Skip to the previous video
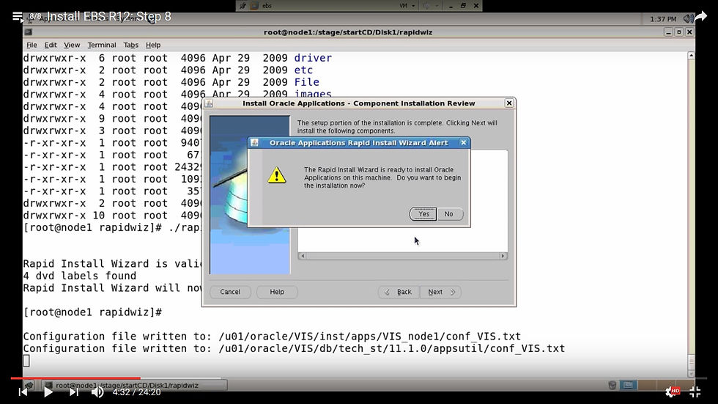This screenshot has width=718, height=404. tap(23, 392)
